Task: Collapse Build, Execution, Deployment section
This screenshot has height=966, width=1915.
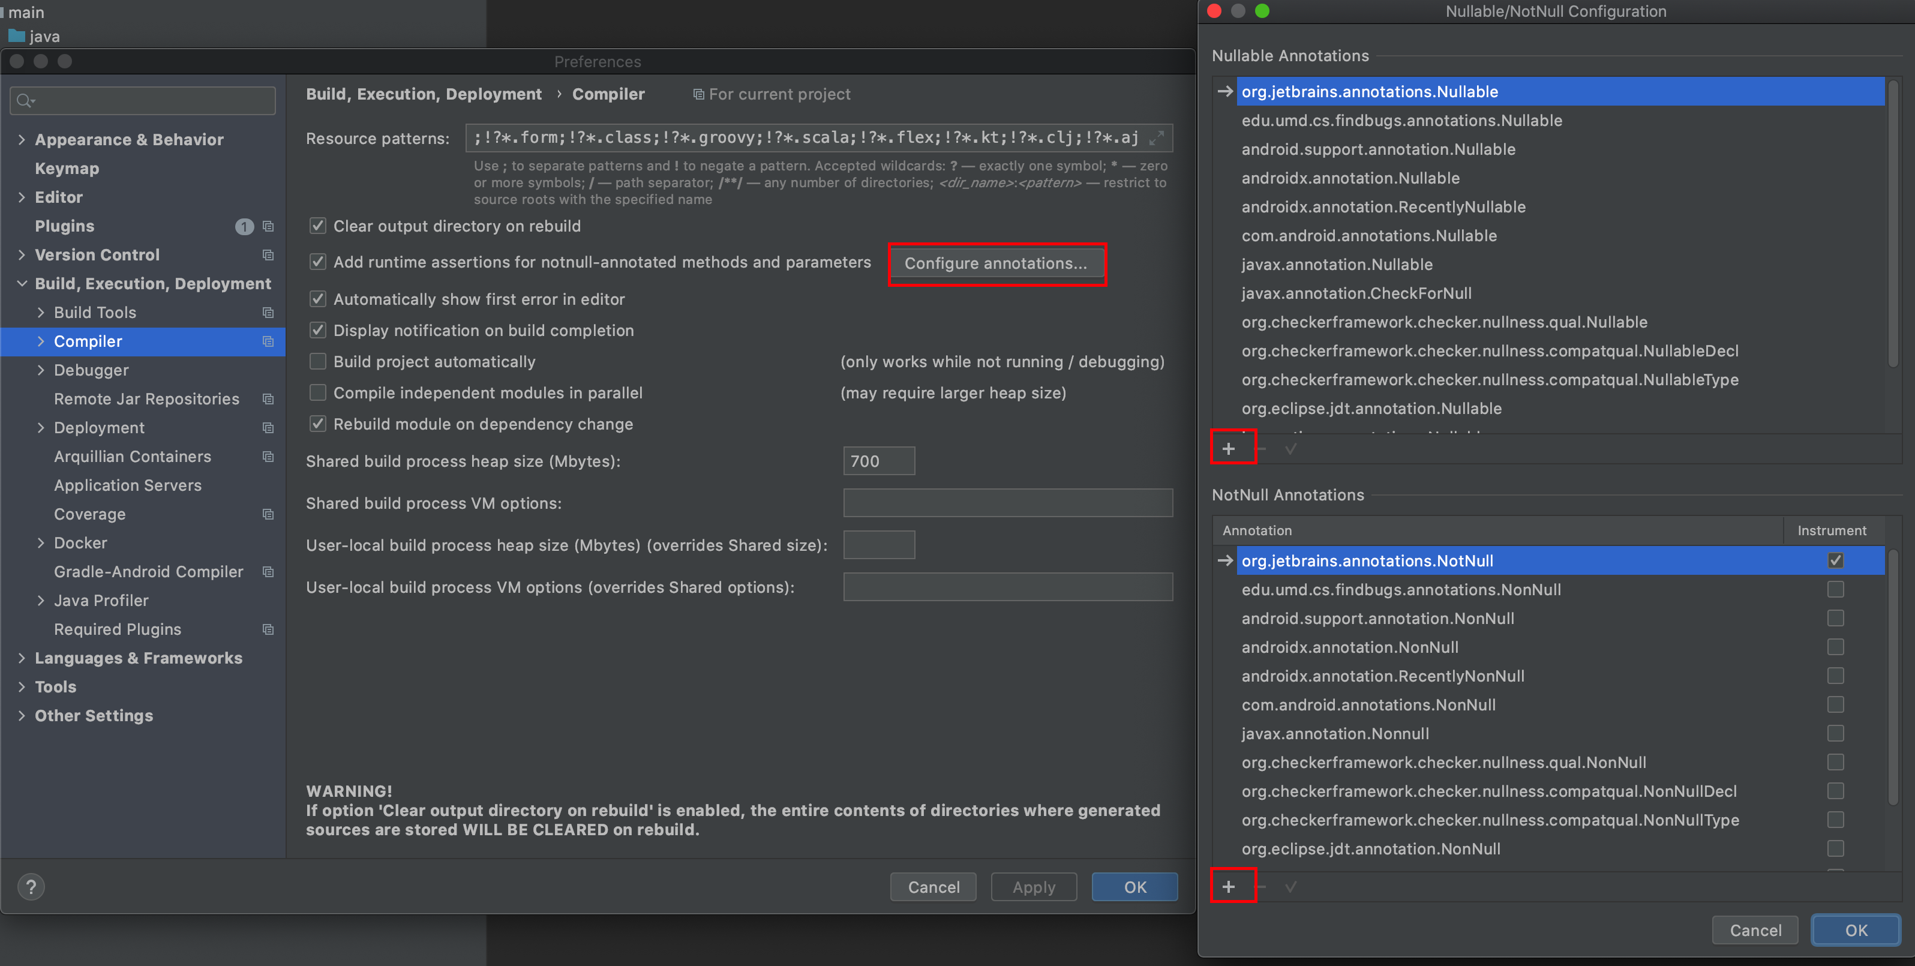Action: (22, 283)
